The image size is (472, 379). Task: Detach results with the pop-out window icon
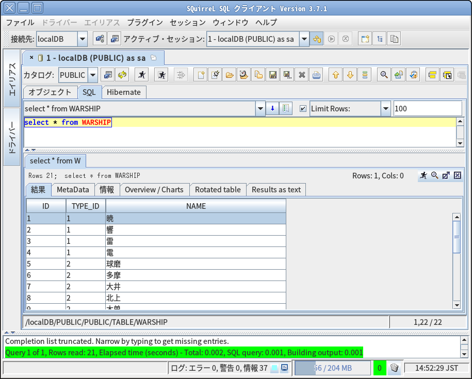coord(446,175)
